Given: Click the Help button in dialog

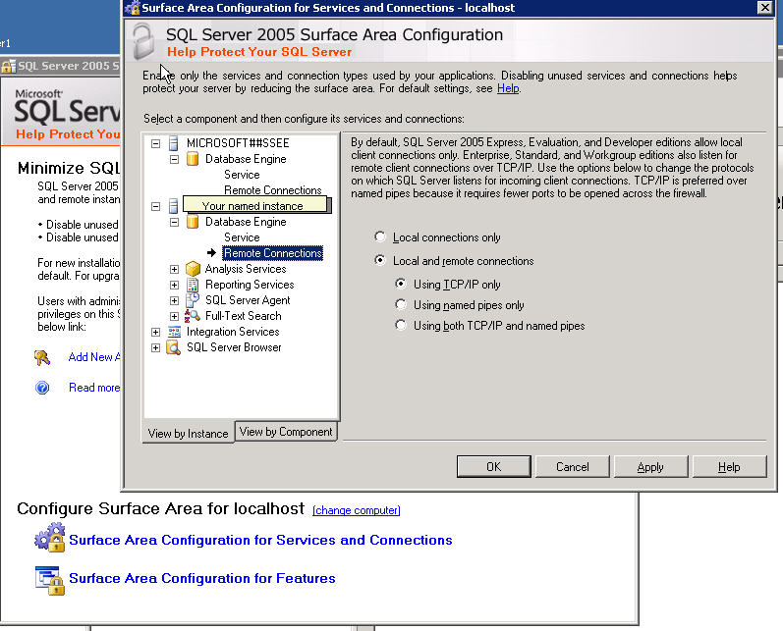Looking at the screenshot, I should 729,466.
